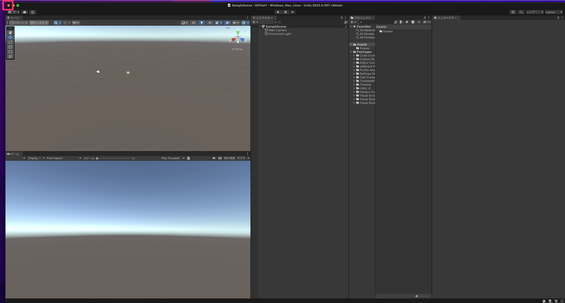Select Main Camera in hierarchy
Image resolution: width=565 pixels, height=303 pixels.
coord(277,30)
